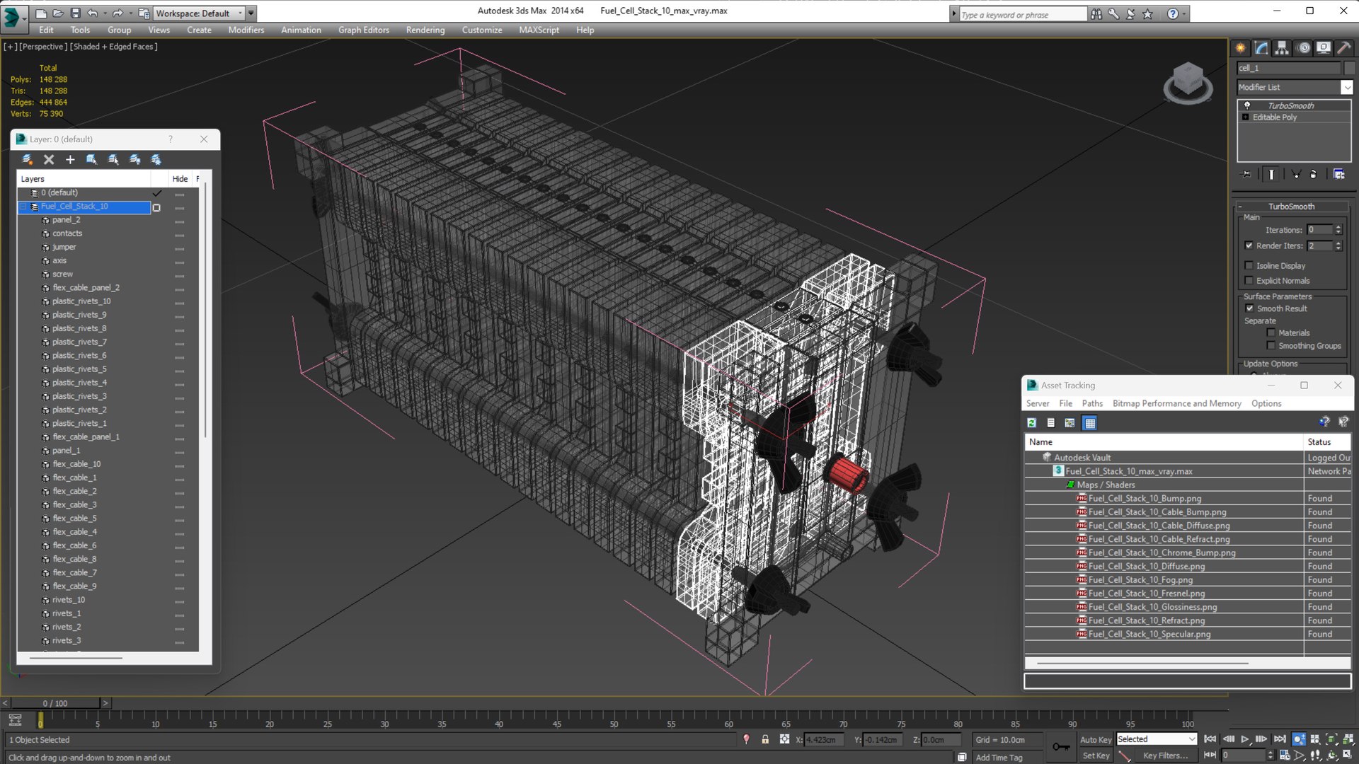Click Refresh in Asset Tracking toolbar
The width and height of the screenshot is (1359, 764).
click(x=1032, y=423)
